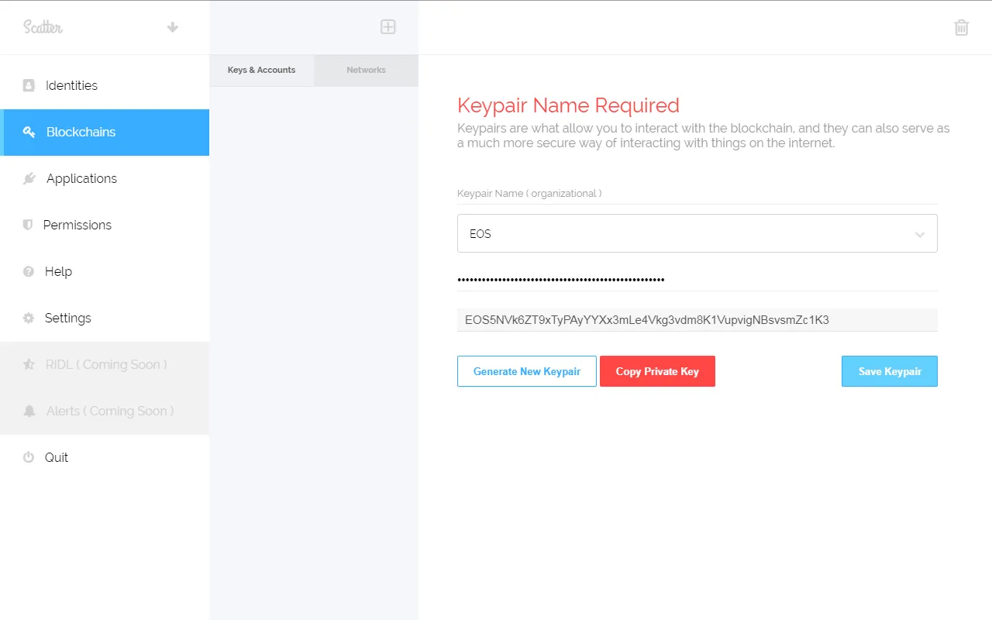Image resolution: width=992 pixels, height=620 pixels.
Task: Click the Help question mark icon
Action: [29, 271]
